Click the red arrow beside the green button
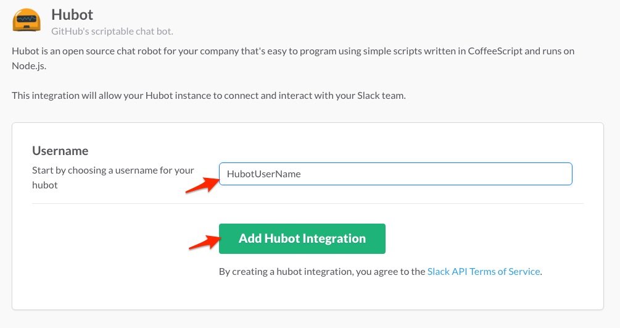Image resolution: width=620 pixels, height=328 pixels. [x=204, y=242]
